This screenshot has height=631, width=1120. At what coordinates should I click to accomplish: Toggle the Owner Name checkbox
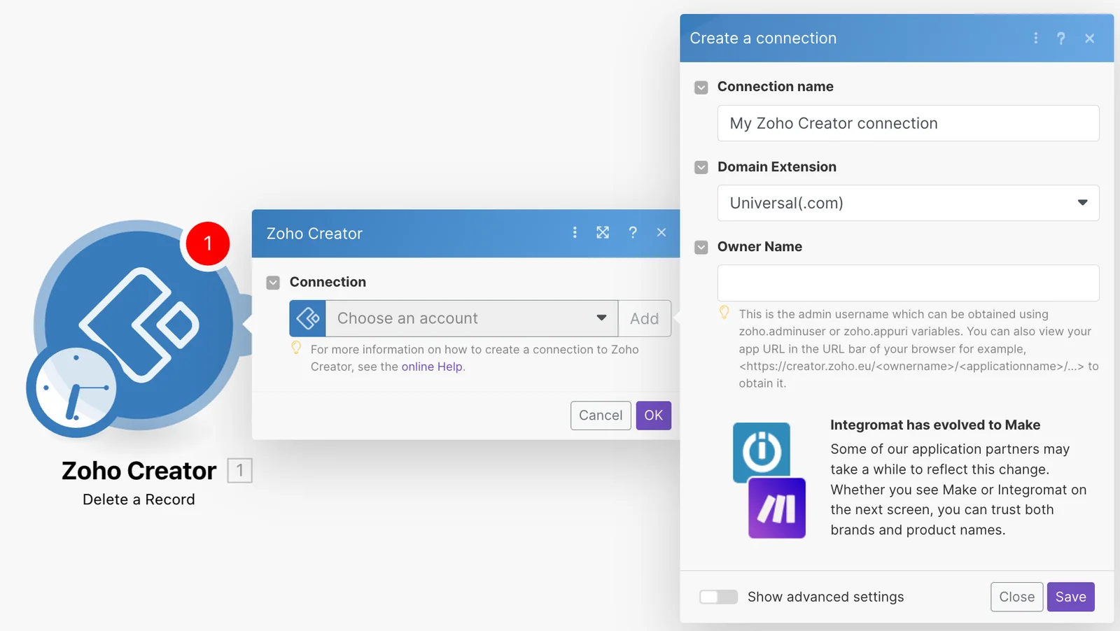coord(701,247)
